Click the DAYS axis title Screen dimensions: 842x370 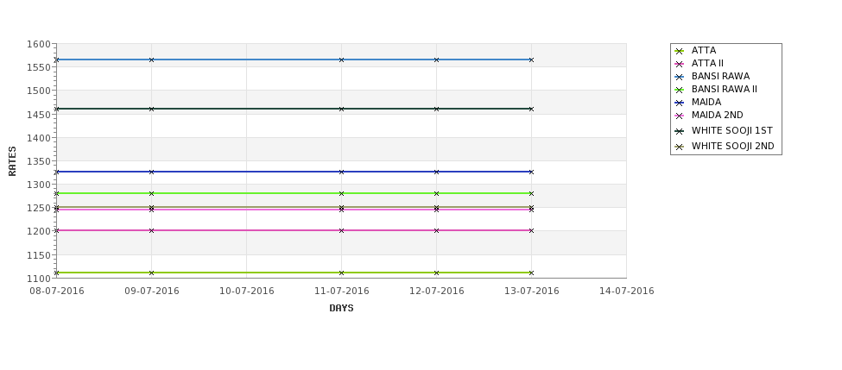point(341,309)
